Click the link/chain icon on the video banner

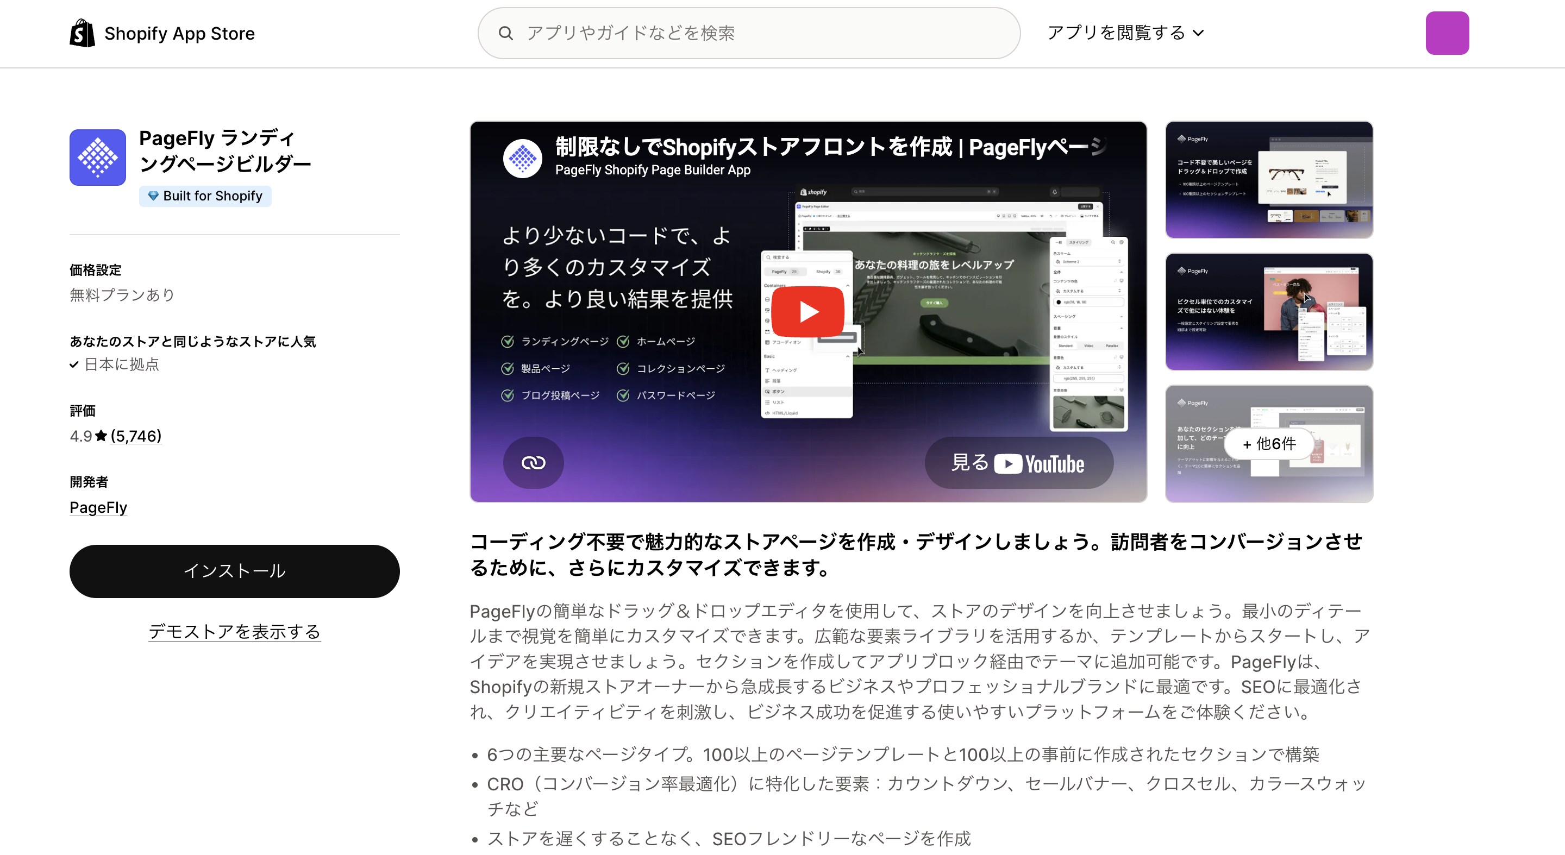click(533, 462)
